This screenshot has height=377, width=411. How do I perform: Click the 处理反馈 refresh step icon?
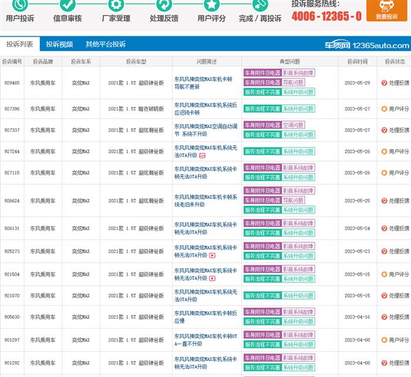tap(164, 5)
